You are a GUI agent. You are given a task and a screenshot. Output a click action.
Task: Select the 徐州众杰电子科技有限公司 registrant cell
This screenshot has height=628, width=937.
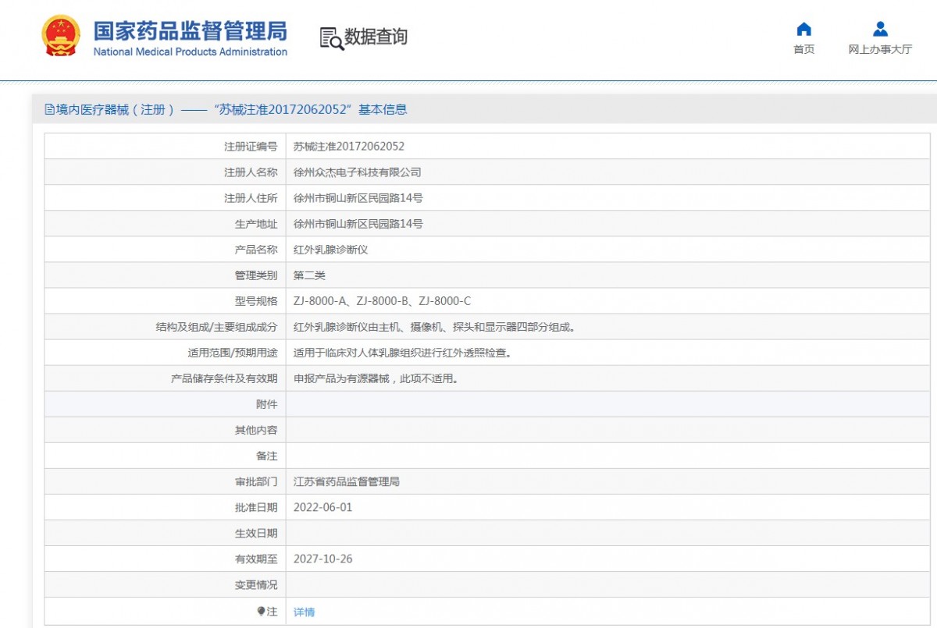357,172
